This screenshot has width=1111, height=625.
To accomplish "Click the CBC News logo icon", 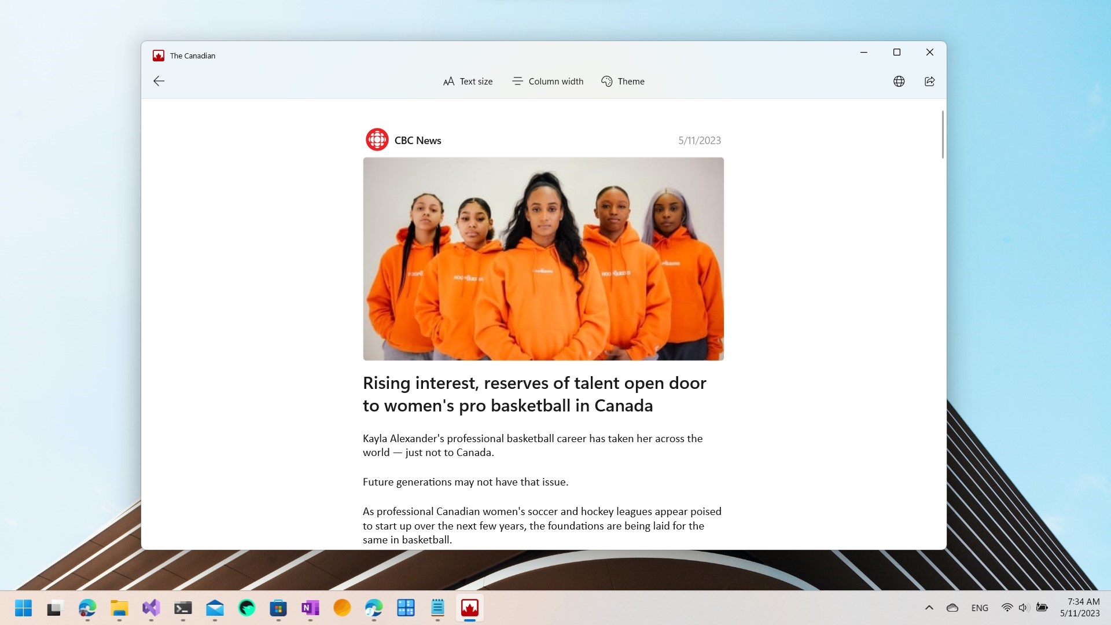I will [377, 140].
